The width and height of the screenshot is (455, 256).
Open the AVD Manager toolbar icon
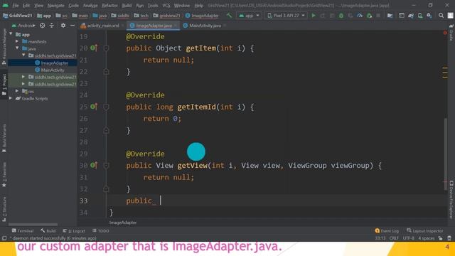(420, 16)
